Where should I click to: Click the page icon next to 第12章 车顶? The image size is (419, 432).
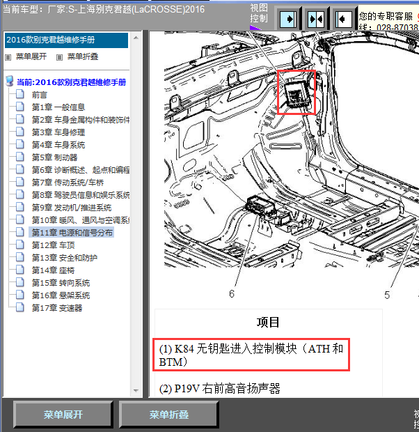coord(19,245)
